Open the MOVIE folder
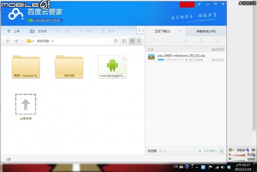The image size is (257, 172). 69,67
